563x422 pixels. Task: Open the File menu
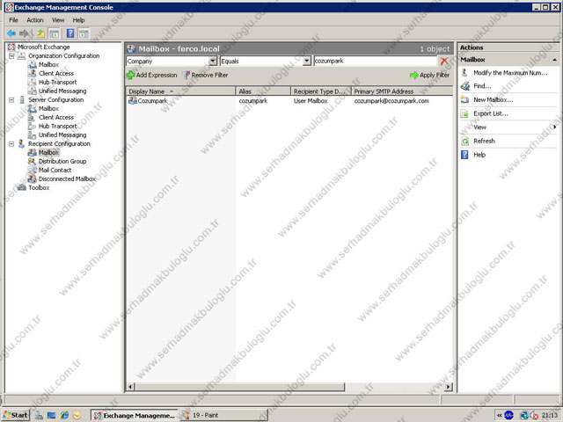click(x=14, y=20)
